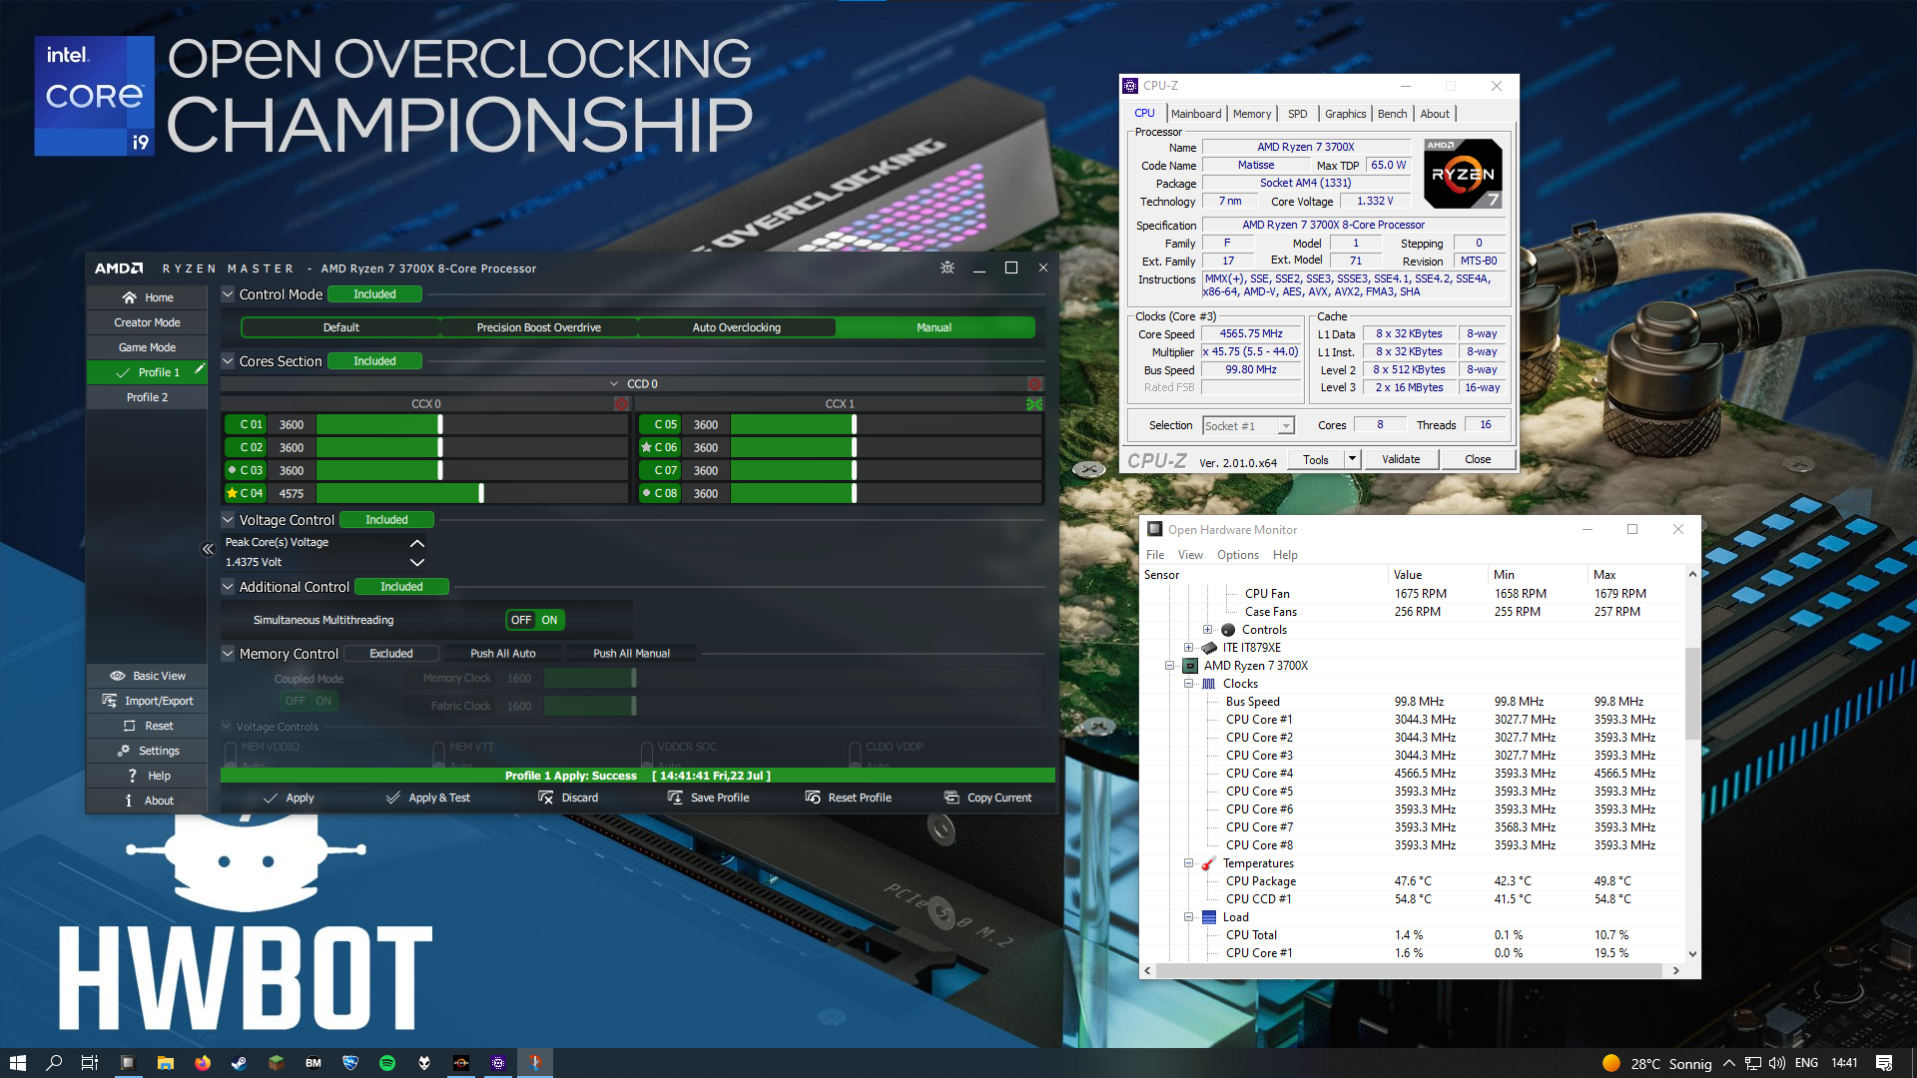This screenshot has width=1917, height=1078.
Task: Collapse the Cores Section
Action: (228, 361)
